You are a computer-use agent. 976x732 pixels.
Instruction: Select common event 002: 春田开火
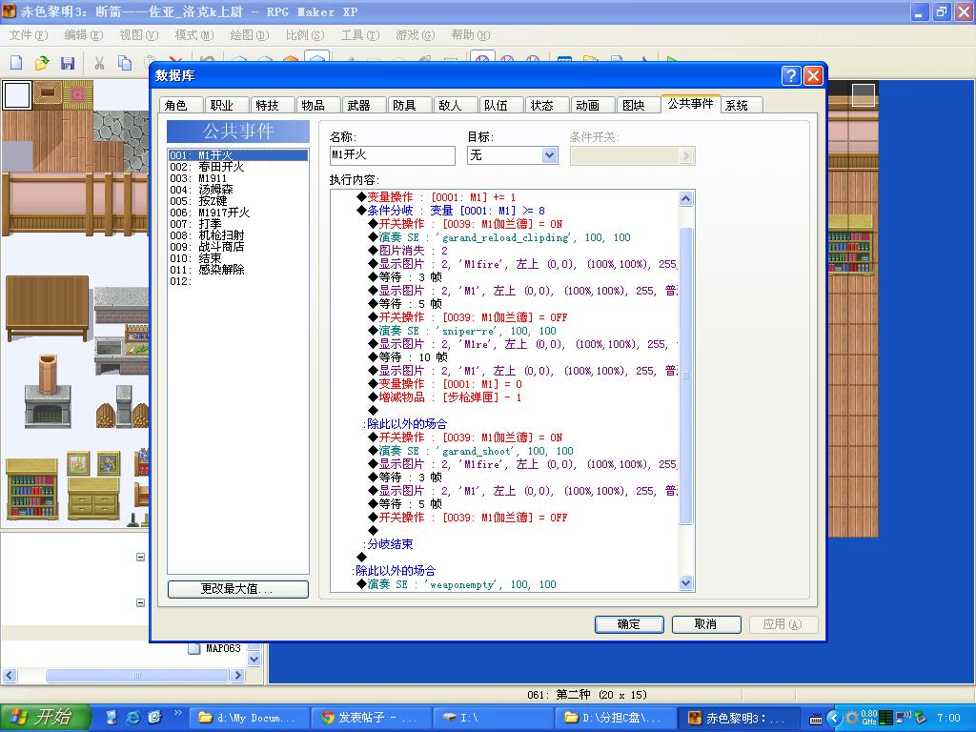coord(238,167)
